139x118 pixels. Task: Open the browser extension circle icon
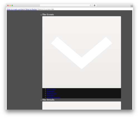tap(95, 5)
